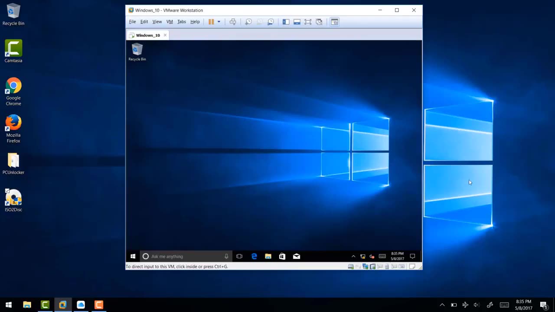Take a snapshot of the virtual machine
This screenshot has height=312, width=555.
(x=248, y=22)
